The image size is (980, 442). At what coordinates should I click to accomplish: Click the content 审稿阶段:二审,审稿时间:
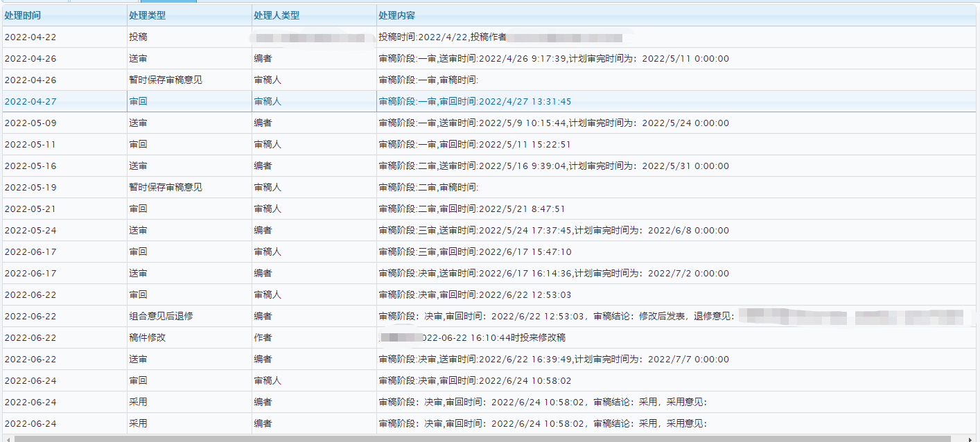pyautogui.click(x=428, y=188)
